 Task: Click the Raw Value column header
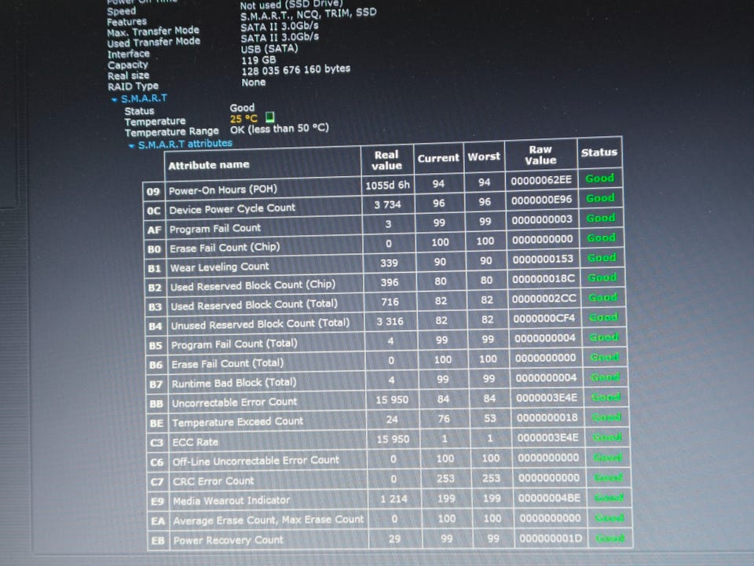click(x=540, y=155)
